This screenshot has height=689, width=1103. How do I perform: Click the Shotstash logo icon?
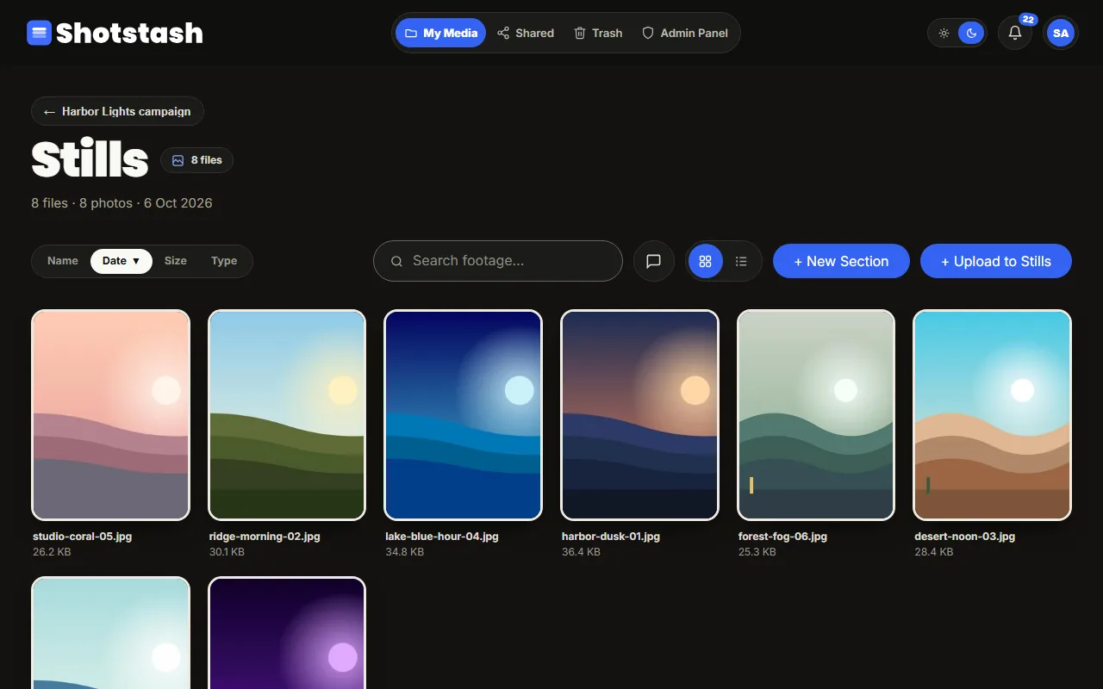[40, 33]
